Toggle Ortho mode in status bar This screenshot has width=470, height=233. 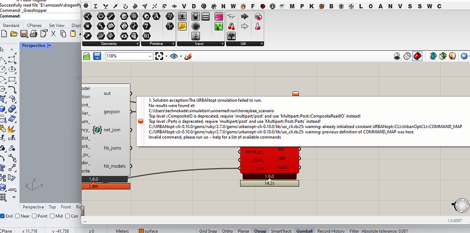click(x=228, y=231)
